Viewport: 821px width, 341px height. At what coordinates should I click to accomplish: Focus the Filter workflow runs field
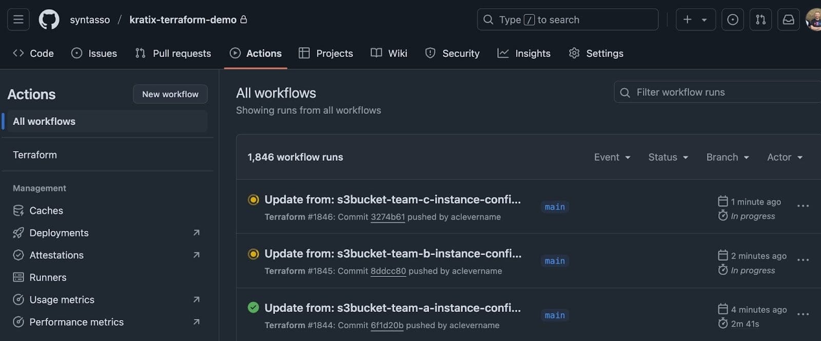(717, 92)
